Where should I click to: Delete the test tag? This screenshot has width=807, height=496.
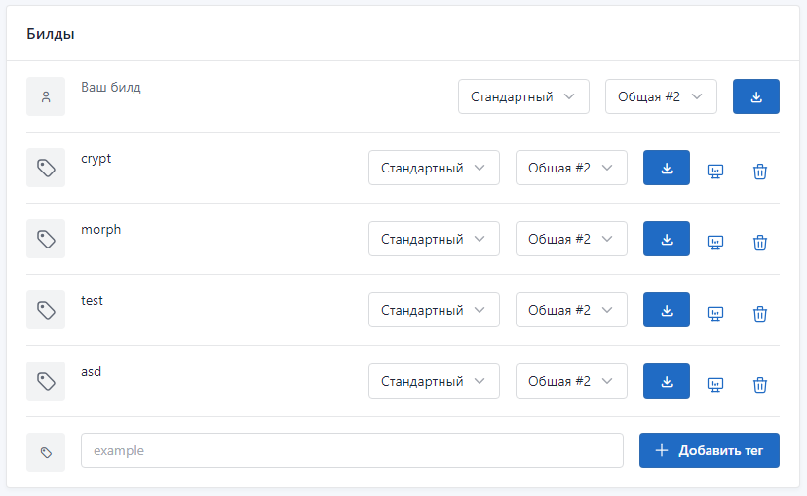pyautogui.click(x=760, y=314)
